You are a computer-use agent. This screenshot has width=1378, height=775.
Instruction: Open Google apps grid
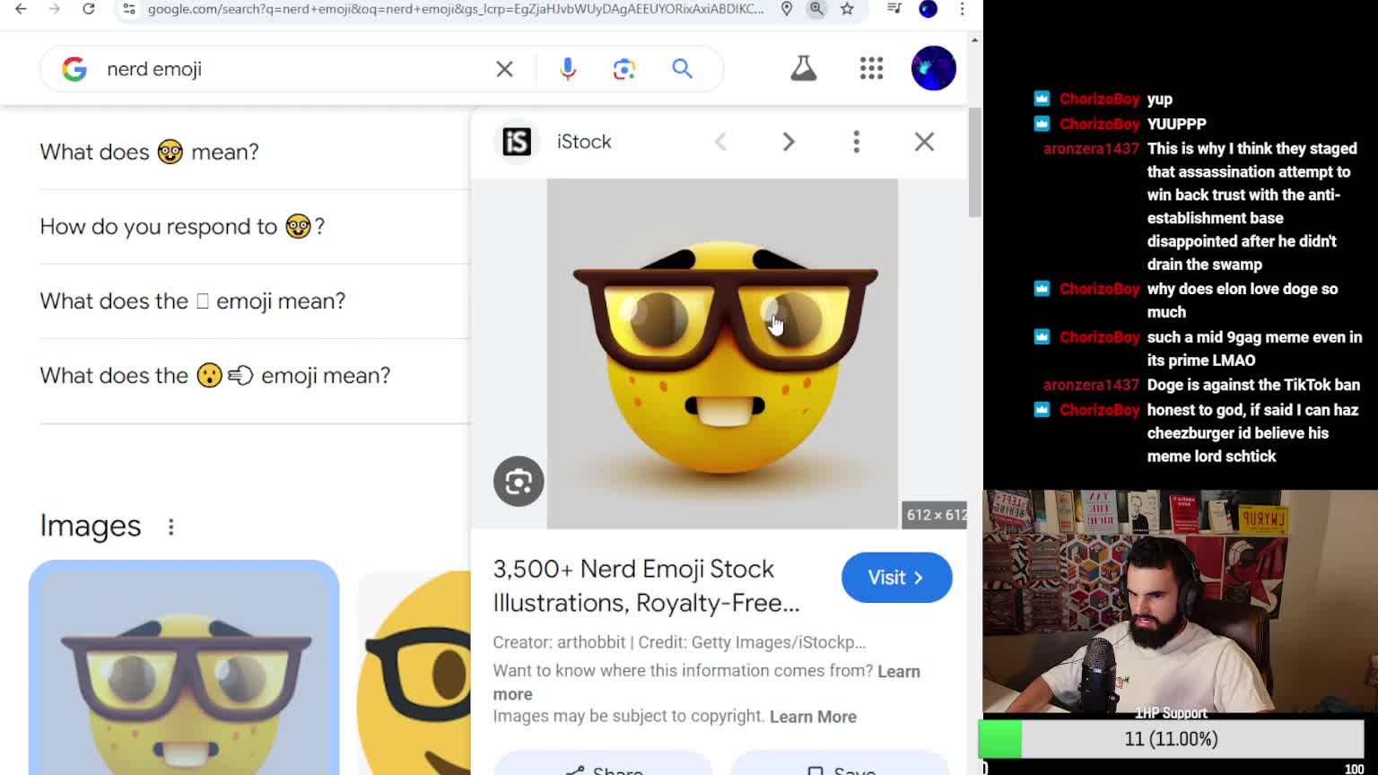[x=871, y=68]
